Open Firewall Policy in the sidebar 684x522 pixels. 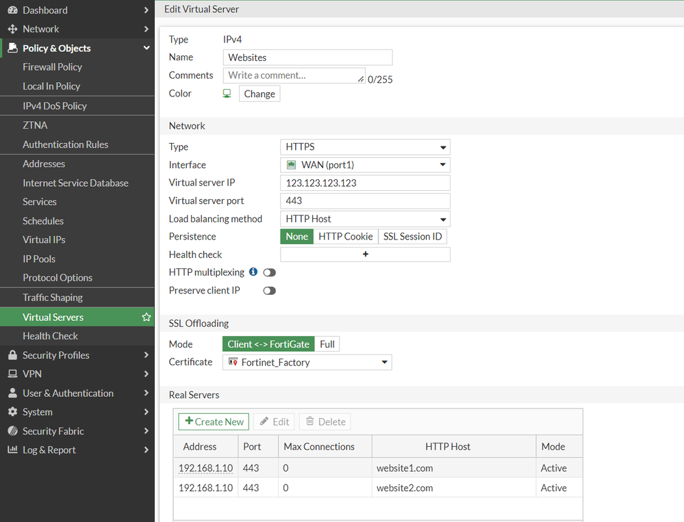pyautogui.click(x=52, y=67)
